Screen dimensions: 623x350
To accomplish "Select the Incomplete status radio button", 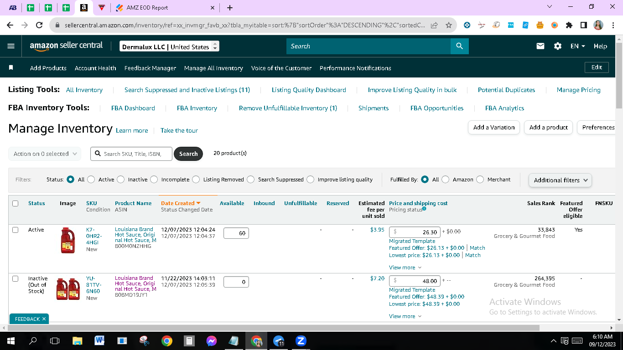I will (x=154, y=180).
